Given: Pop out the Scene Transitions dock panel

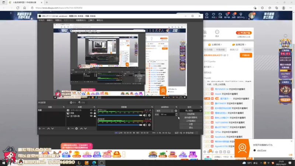Looking at the screenshot, I should (176, 107).
